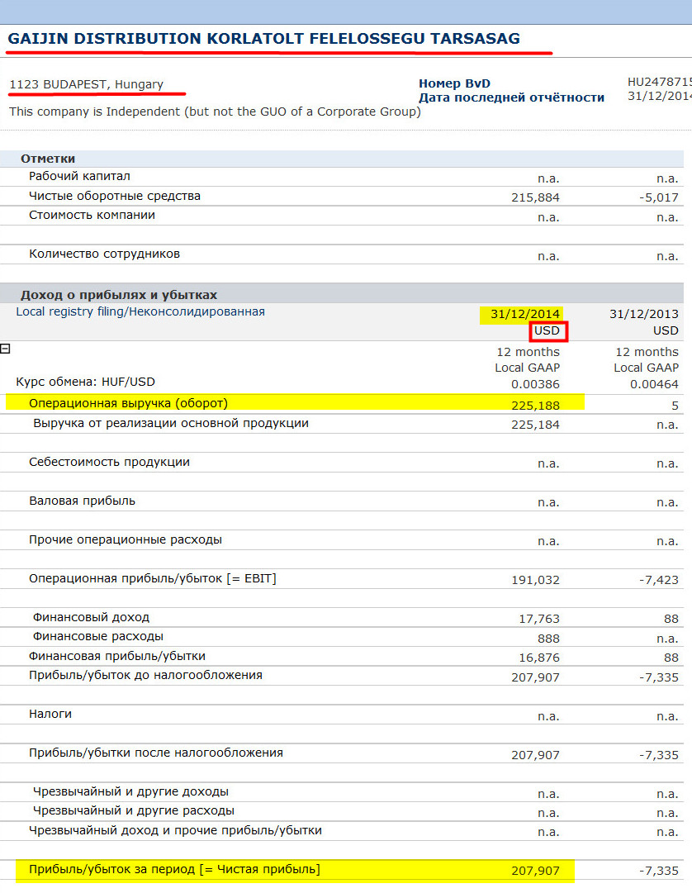Select the 2013 net loss value -7,335
The image size is (692, 893).
(658, 871)
